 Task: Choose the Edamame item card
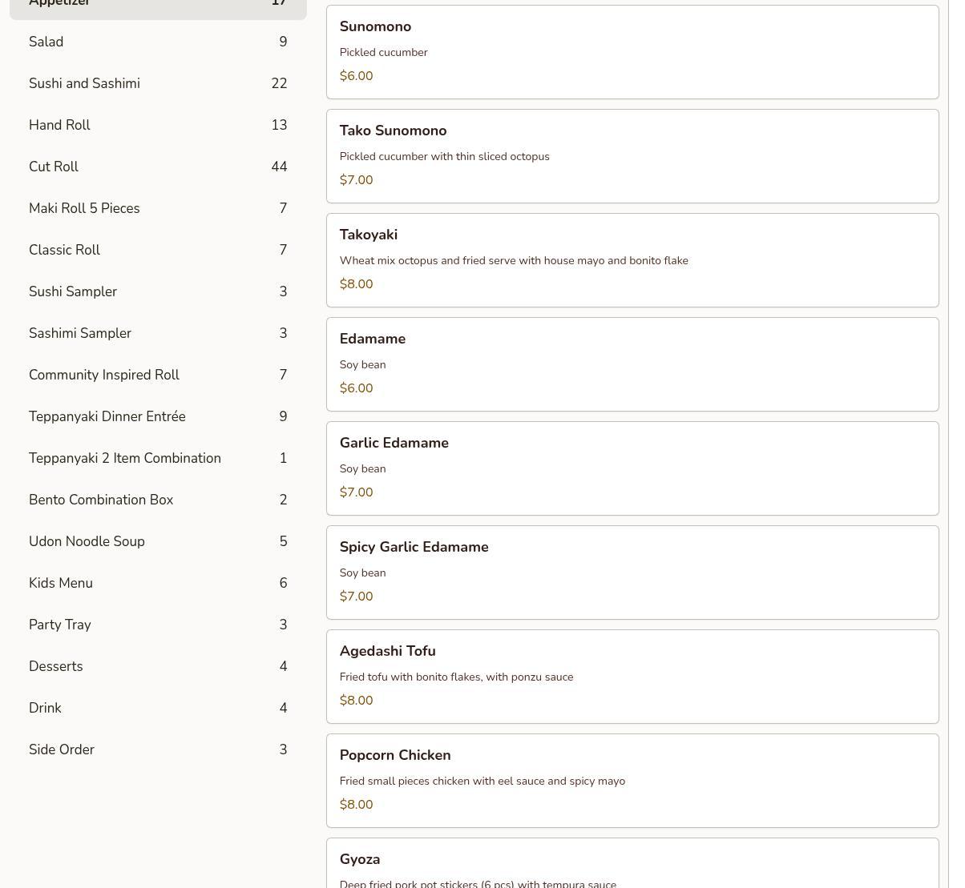[632, 364]
